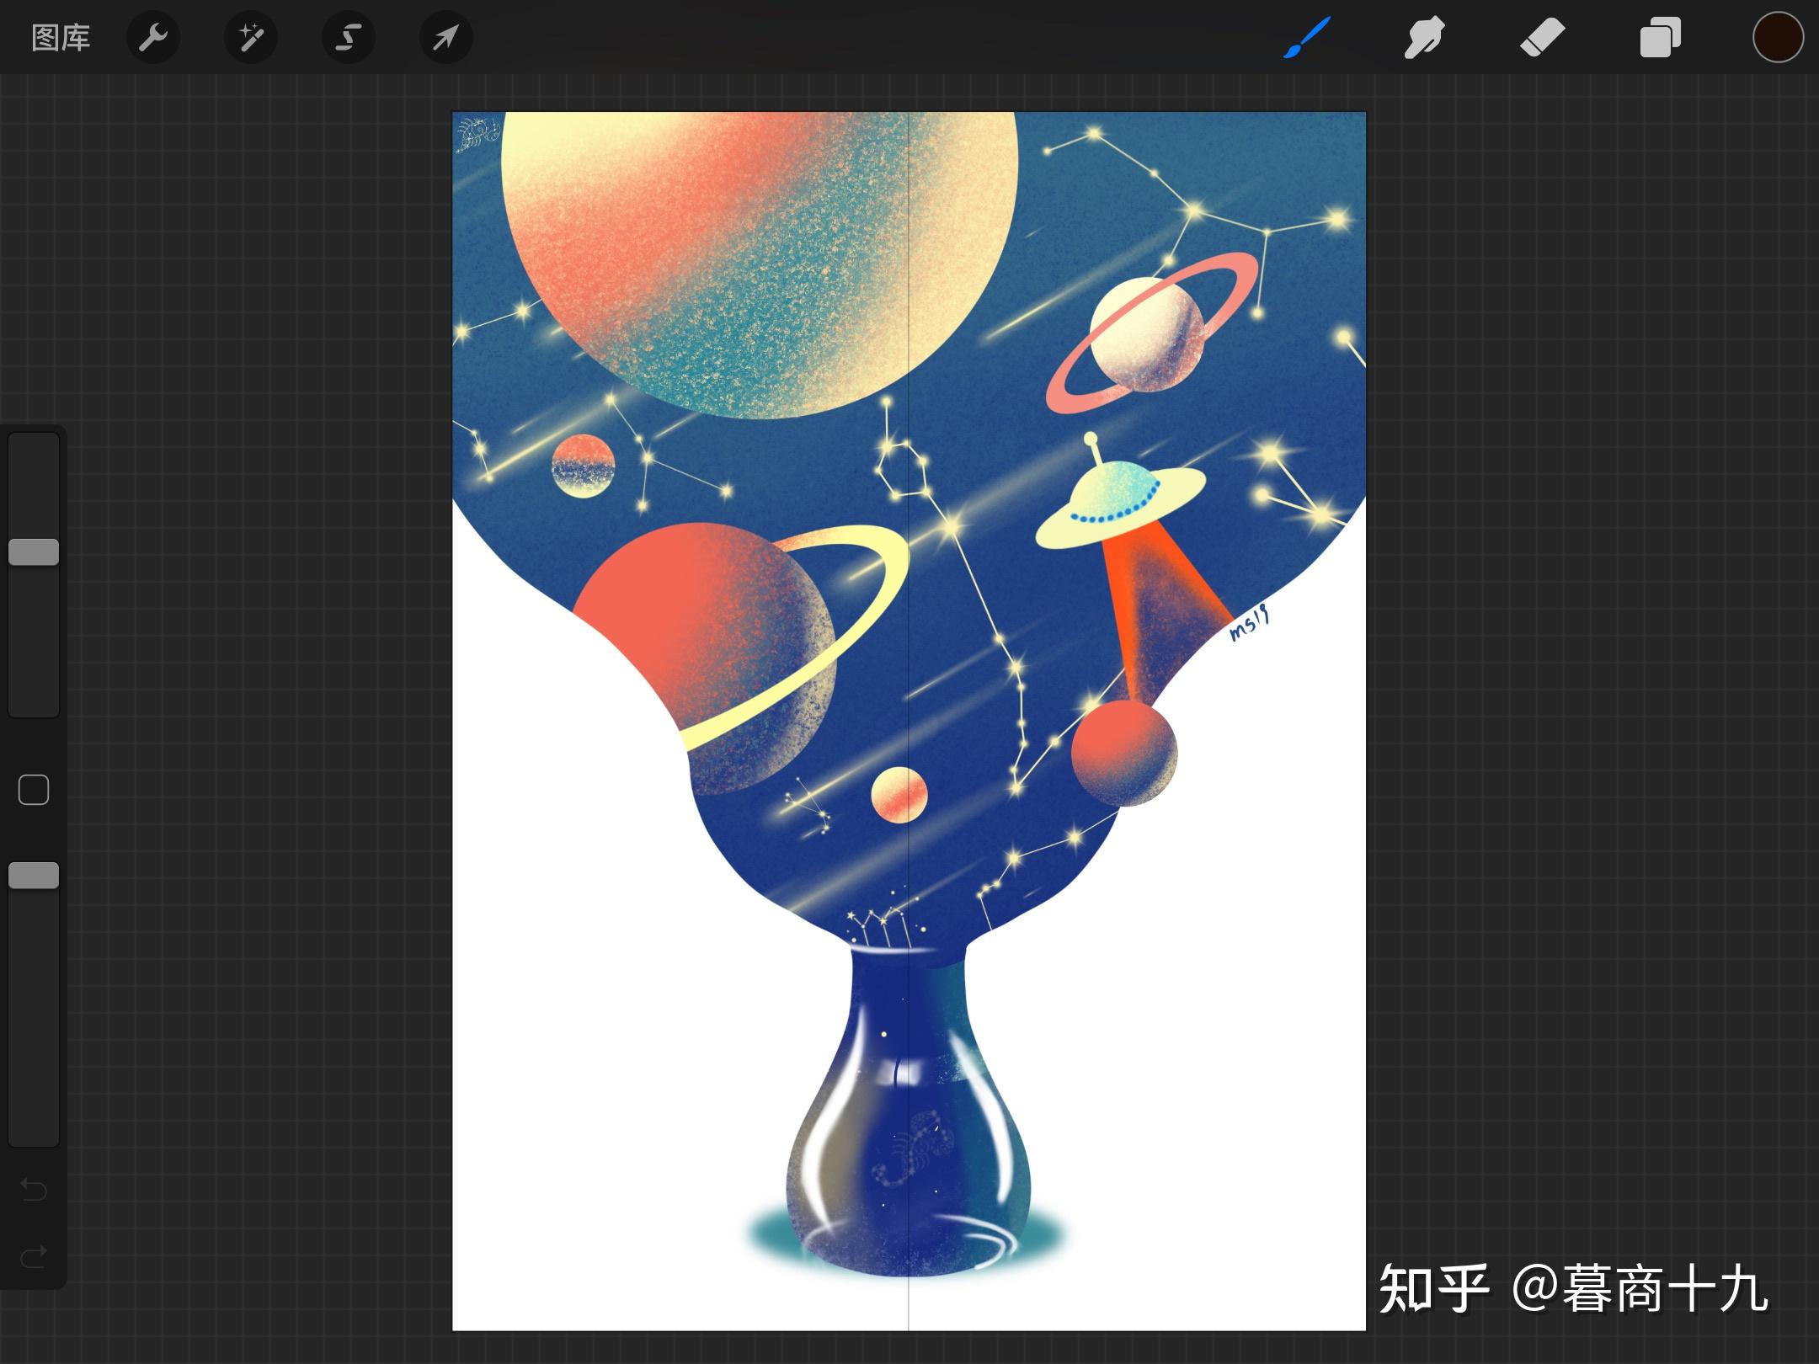The image size is (1819, 1364).
Task: Click the brush opacity slider handle
Action: (34, 876)
